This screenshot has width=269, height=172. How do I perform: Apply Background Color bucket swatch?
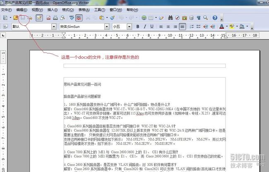242,26
